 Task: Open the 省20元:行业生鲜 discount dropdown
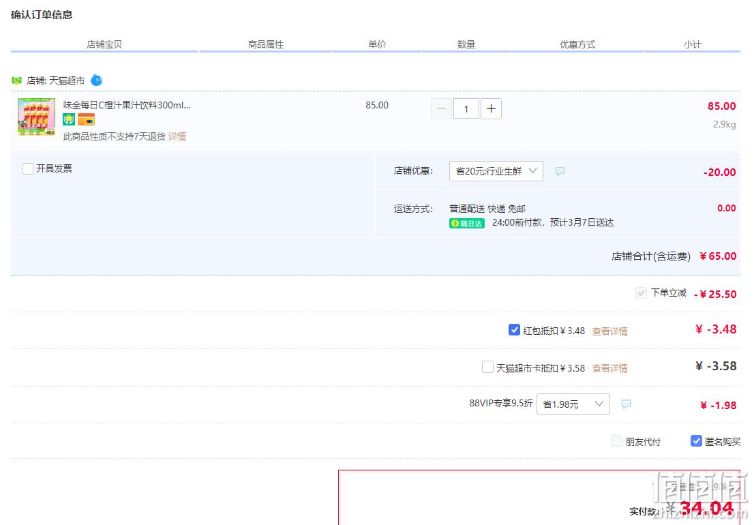tap(496, 171)
